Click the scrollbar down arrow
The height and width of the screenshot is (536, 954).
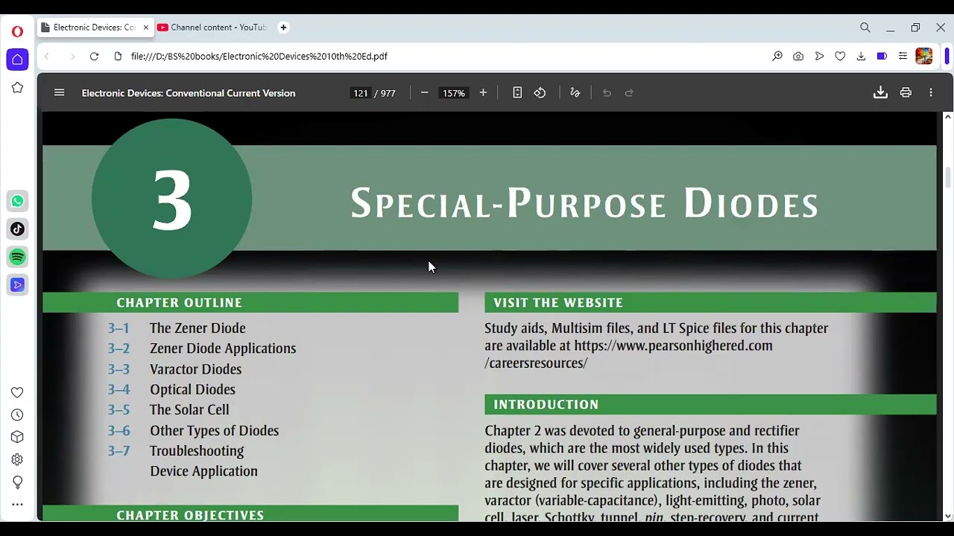(x=948, y=516)
